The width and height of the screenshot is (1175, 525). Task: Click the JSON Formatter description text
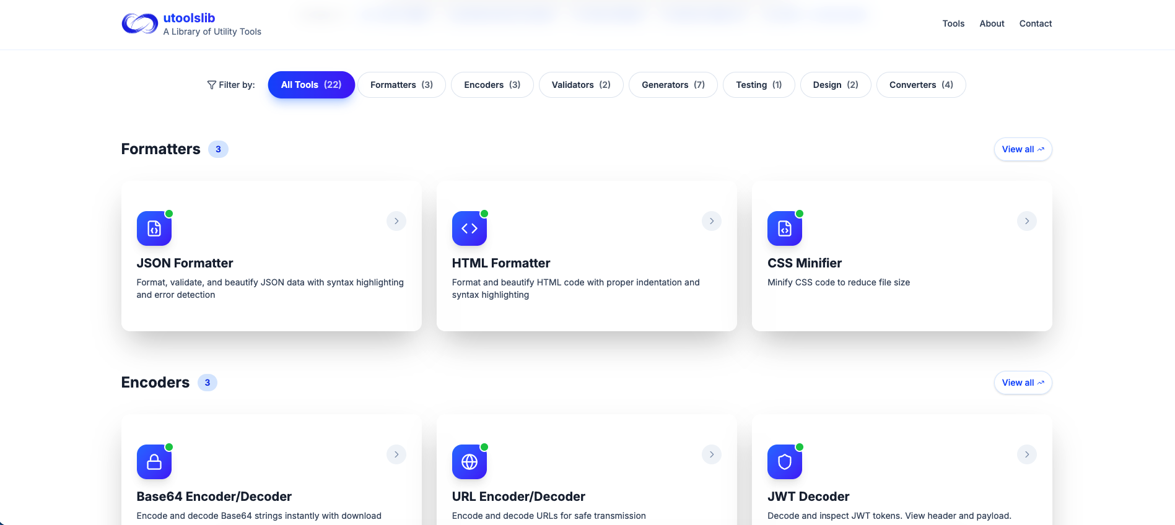click(270, 289)
